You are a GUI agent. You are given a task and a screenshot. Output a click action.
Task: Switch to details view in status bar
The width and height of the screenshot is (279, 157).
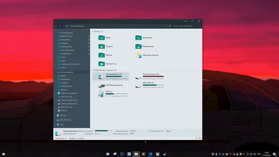point(197,138)
